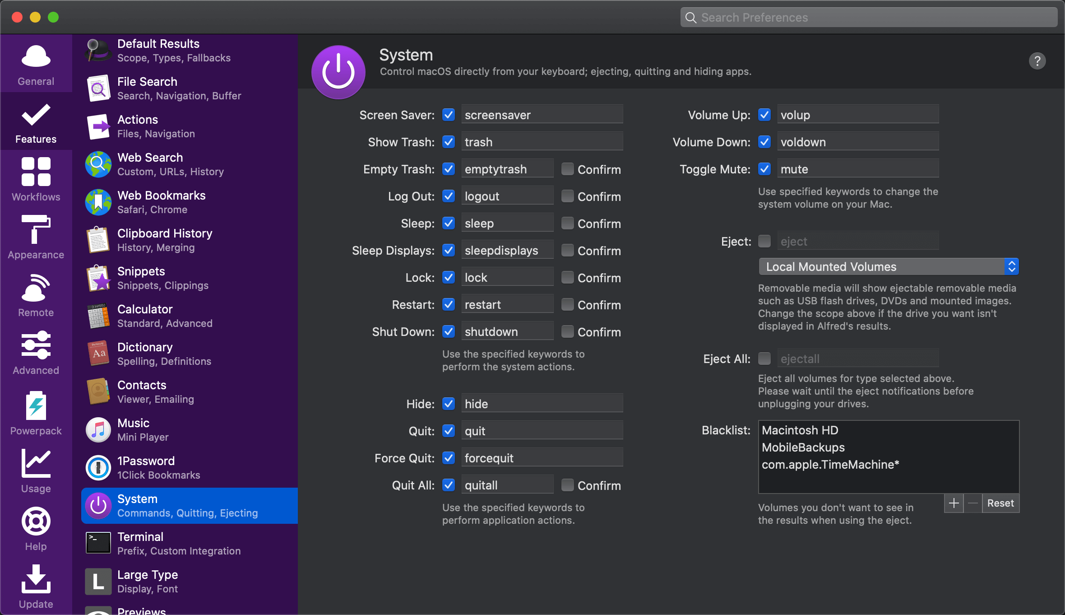Select Clipboard History feature
The height and width of the screenshot is (615, 1065).
pos(190,240)
